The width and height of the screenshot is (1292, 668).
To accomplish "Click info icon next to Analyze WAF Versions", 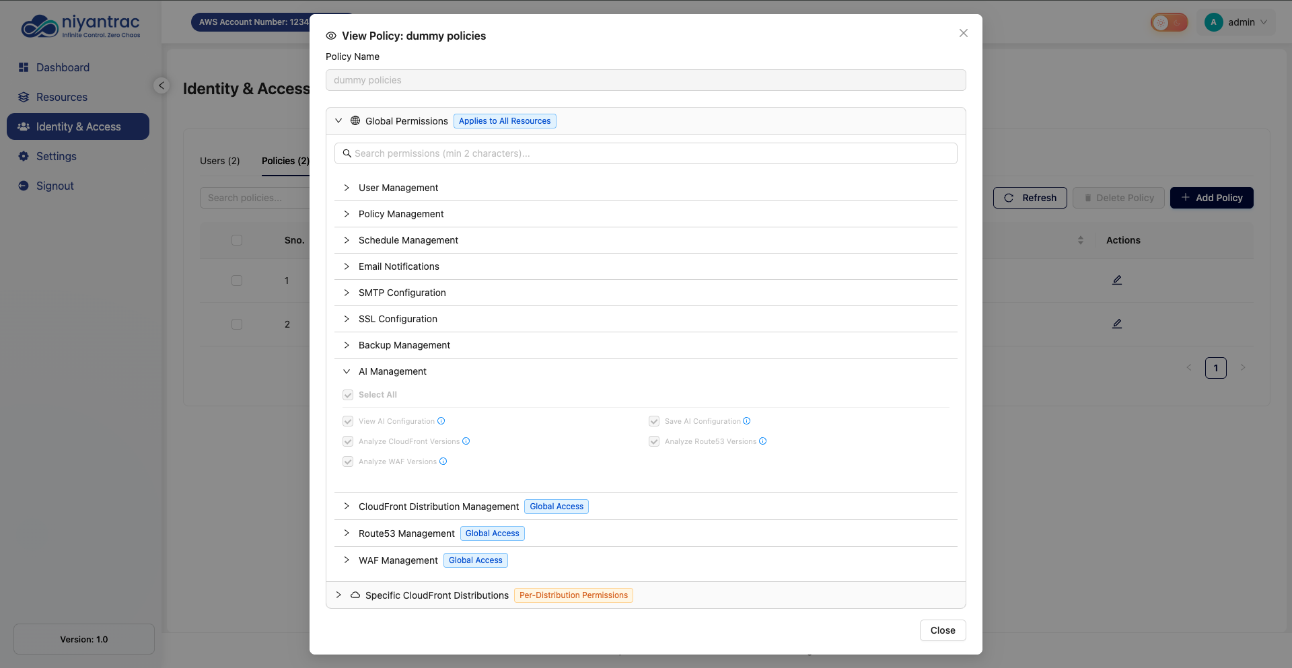I will point(443,461).
